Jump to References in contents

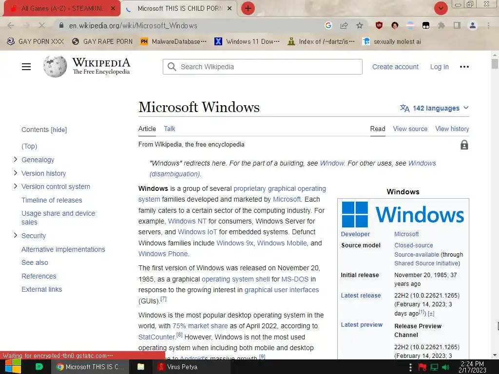point(39,276)
